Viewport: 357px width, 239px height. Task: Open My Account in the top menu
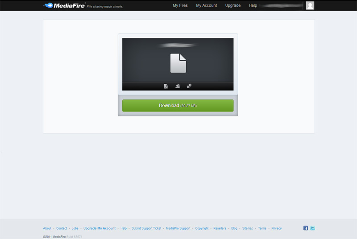(206, 5)
